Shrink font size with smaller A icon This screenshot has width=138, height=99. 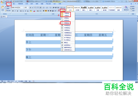pyautogui.click(x=33, y=8)
